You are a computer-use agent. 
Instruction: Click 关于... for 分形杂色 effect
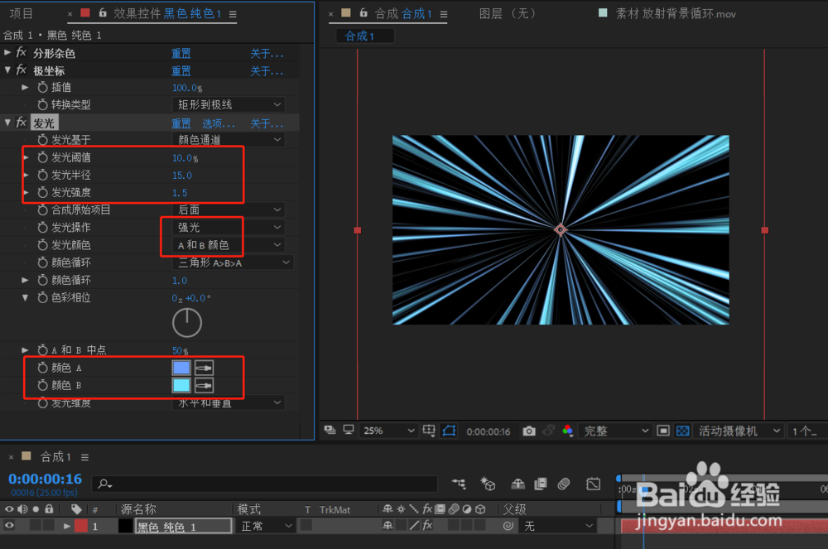pos(267,53)
